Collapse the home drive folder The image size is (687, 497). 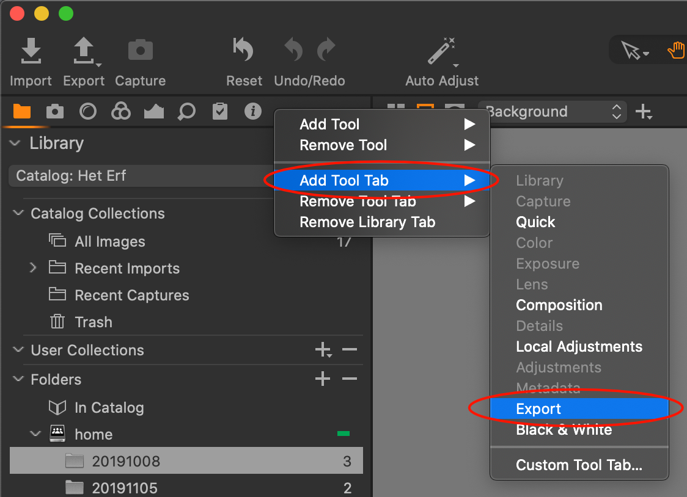[35, 434]
